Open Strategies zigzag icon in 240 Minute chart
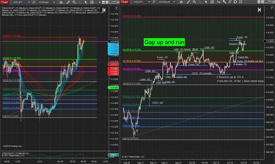 click(x=230, y=2)
